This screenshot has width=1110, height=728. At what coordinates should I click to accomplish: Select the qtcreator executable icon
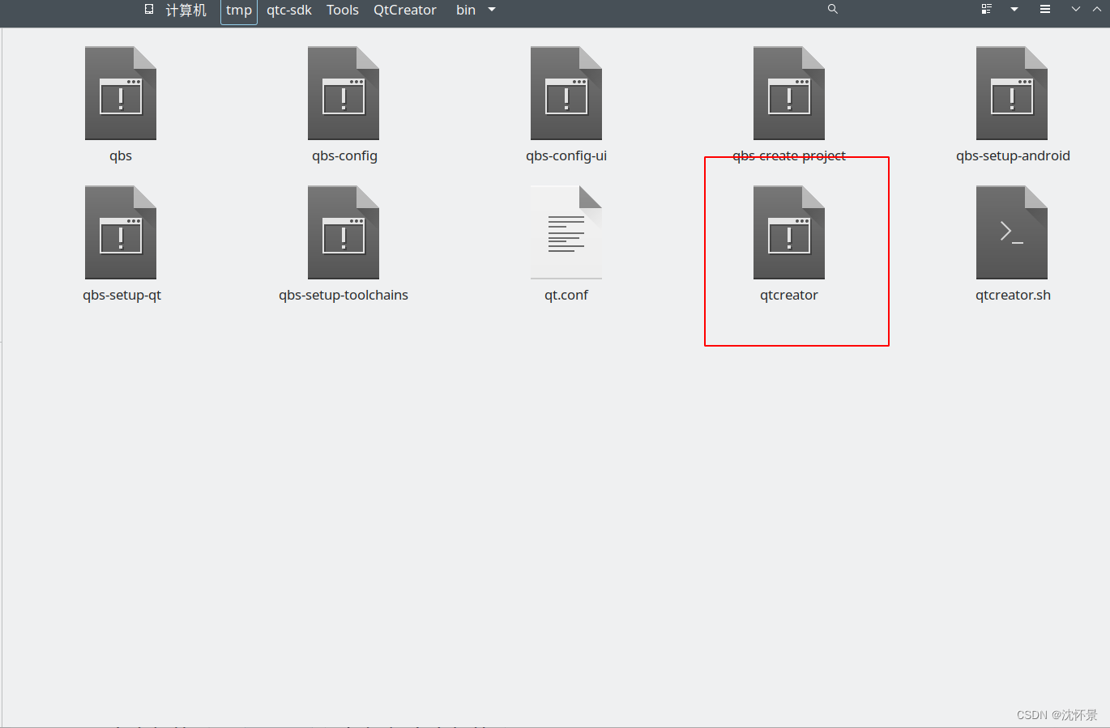coord(789,232)
